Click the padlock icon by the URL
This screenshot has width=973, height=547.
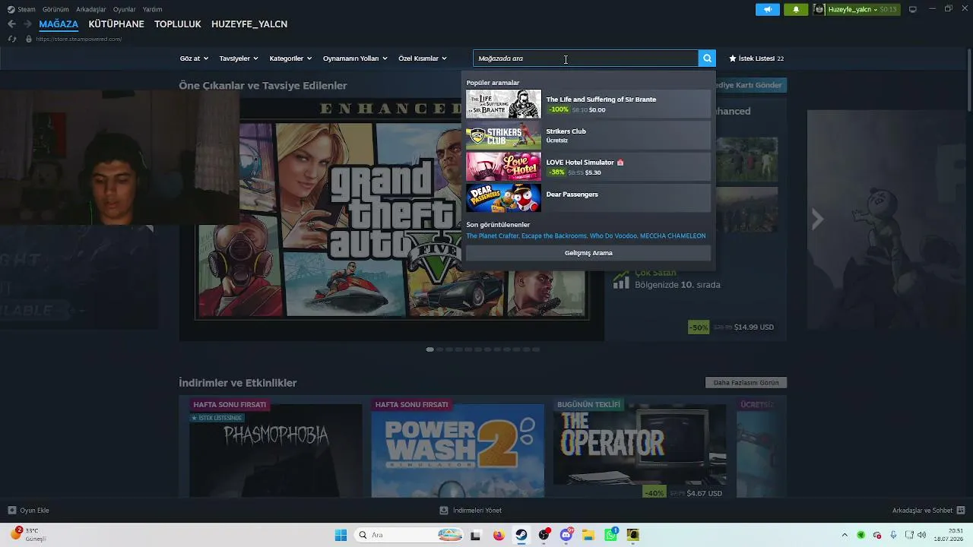(29, 39)
